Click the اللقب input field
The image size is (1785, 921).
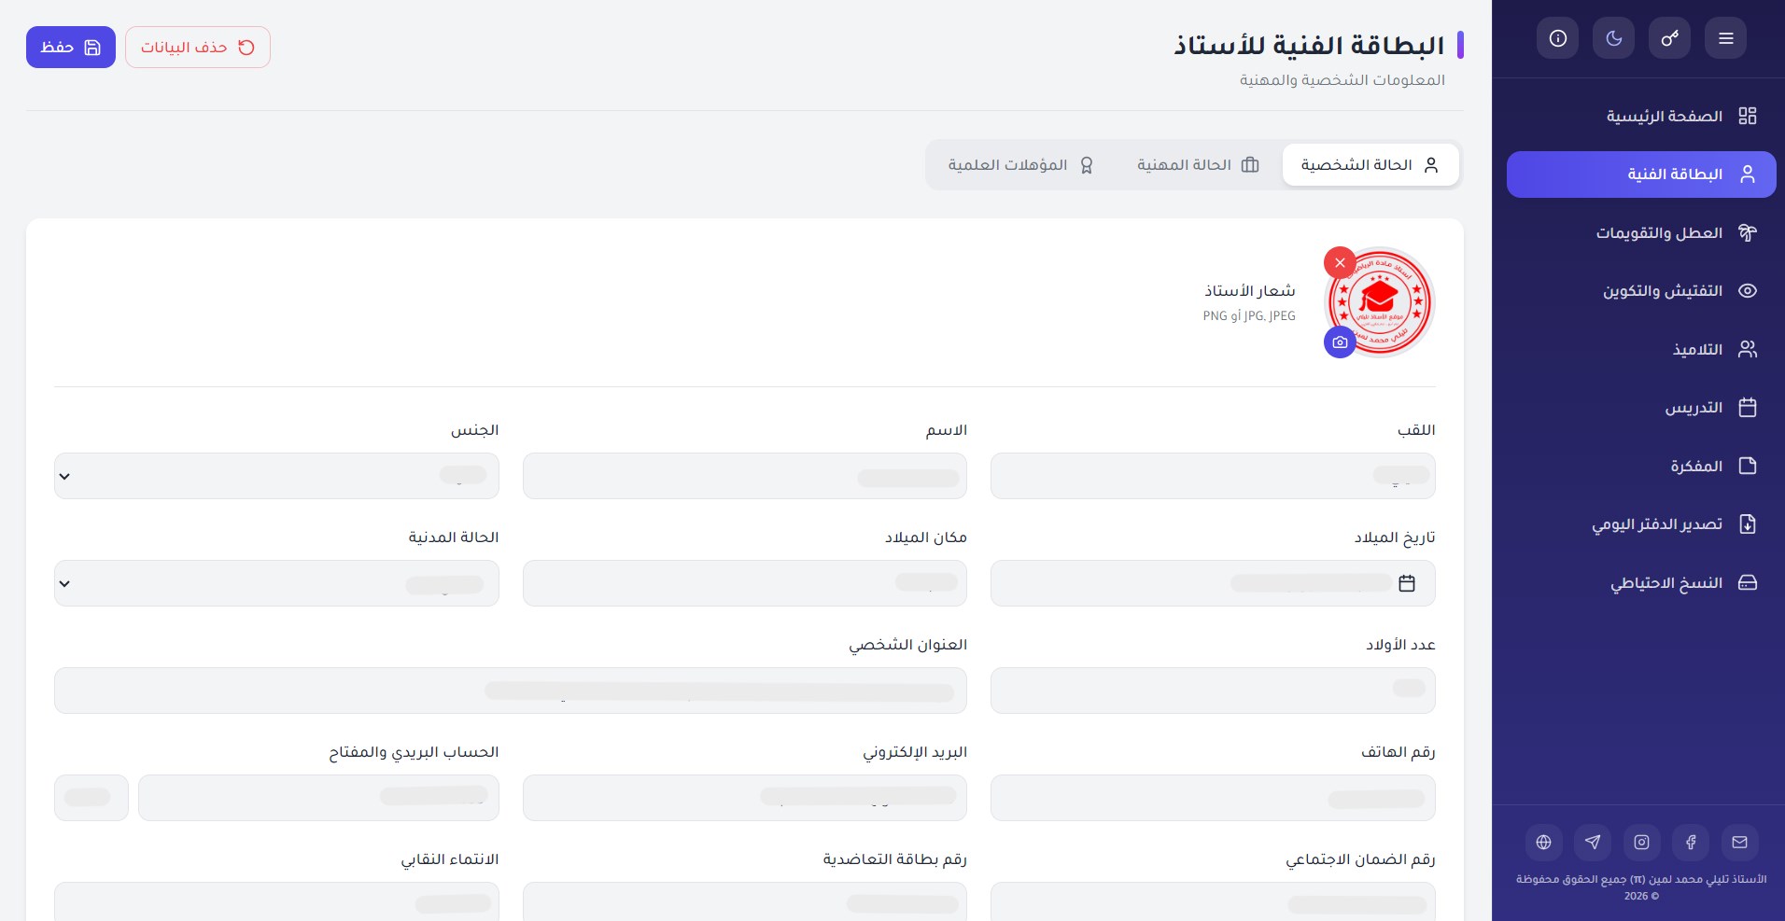pos(1213,476)
